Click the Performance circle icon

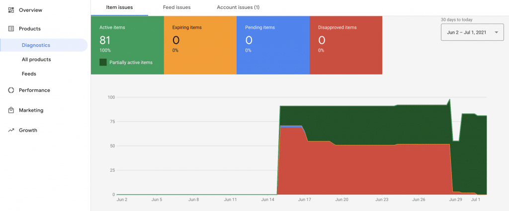click(11, 90)
